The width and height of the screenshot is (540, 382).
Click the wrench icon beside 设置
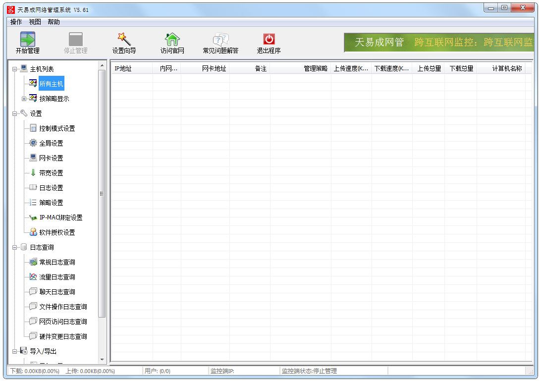(x=24, y=113)
